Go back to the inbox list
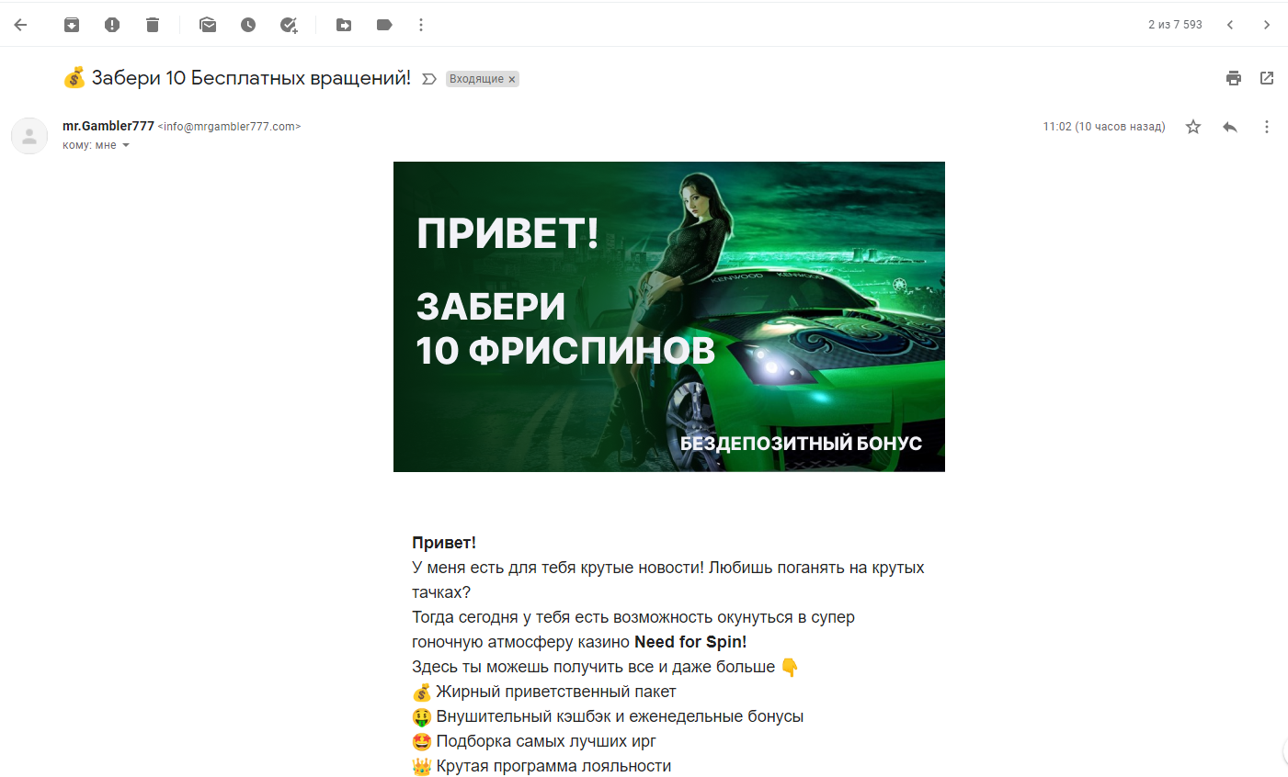1288x777 pixels. tap(20, 25)
